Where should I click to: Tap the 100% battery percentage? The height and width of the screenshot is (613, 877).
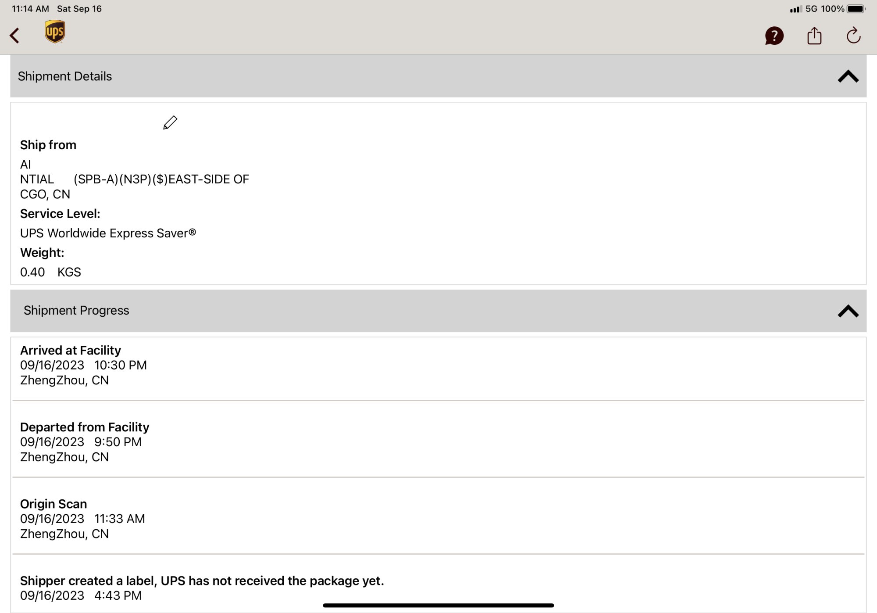[x=832, y=9]
